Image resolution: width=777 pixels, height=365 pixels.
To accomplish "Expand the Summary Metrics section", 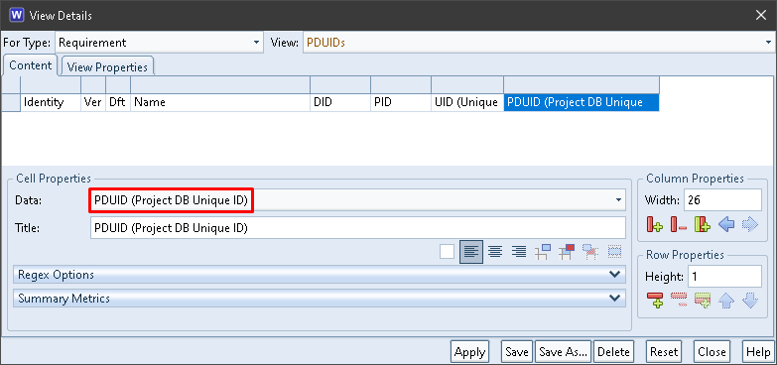I will pos(320,299).
